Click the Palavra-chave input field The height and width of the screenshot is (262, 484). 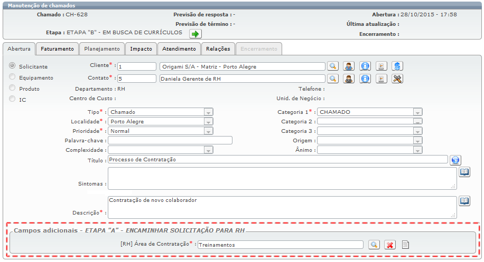(x=170, y=141)
